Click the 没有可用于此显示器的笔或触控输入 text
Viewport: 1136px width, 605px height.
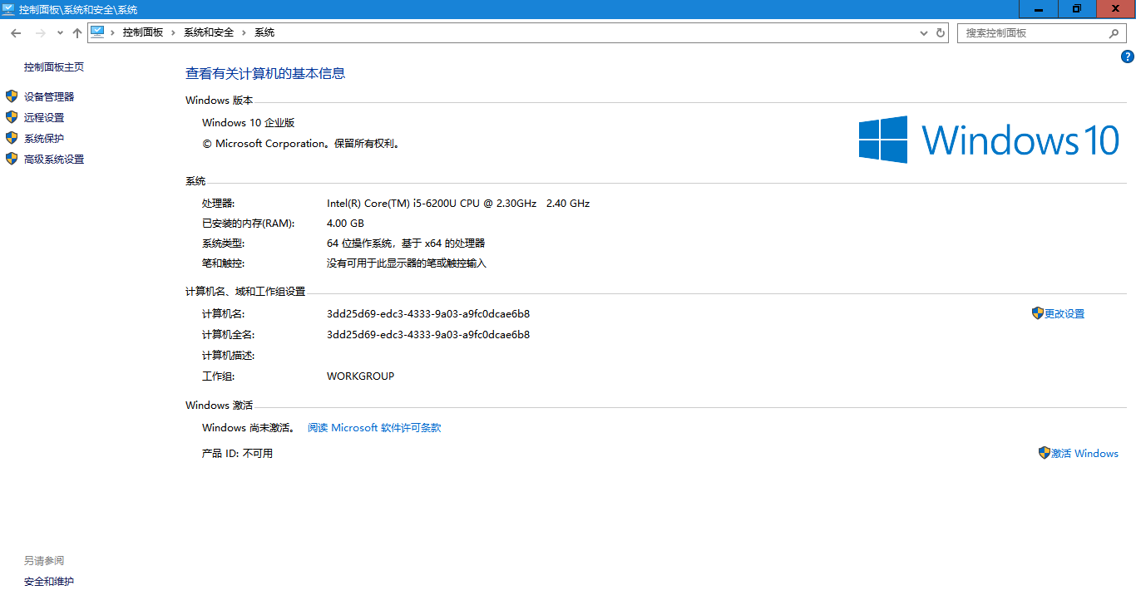[407, 263]
